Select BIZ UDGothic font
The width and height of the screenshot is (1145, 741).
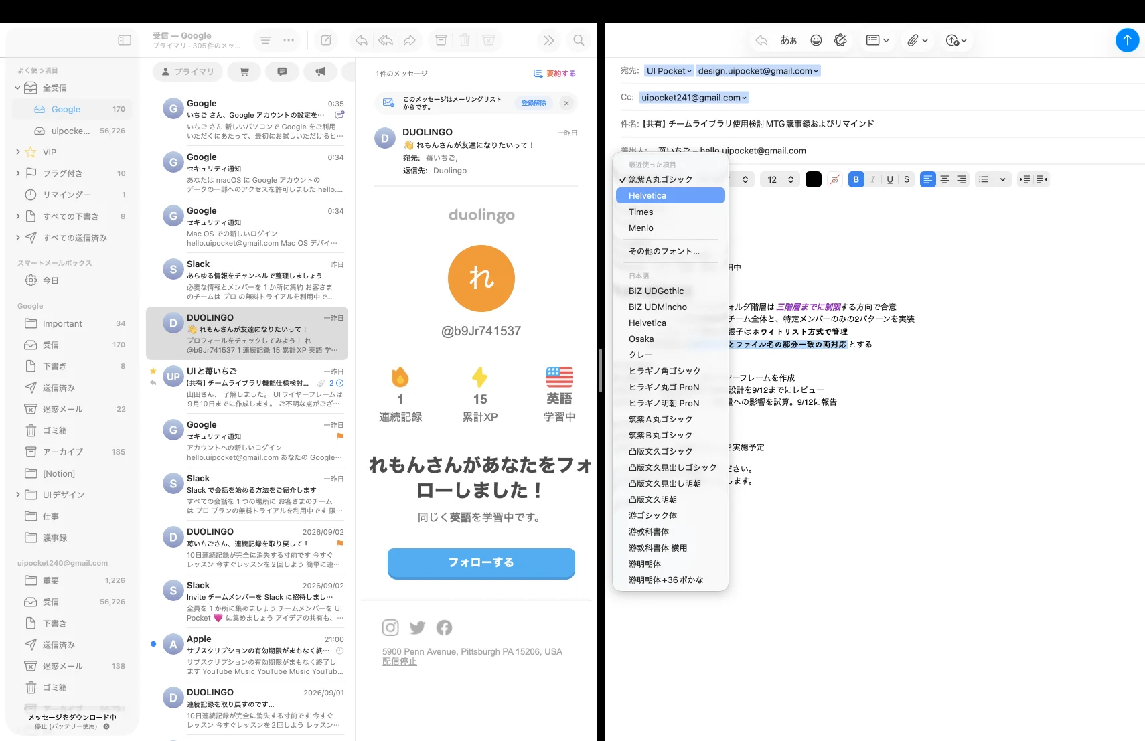click(x=670, y=291)
